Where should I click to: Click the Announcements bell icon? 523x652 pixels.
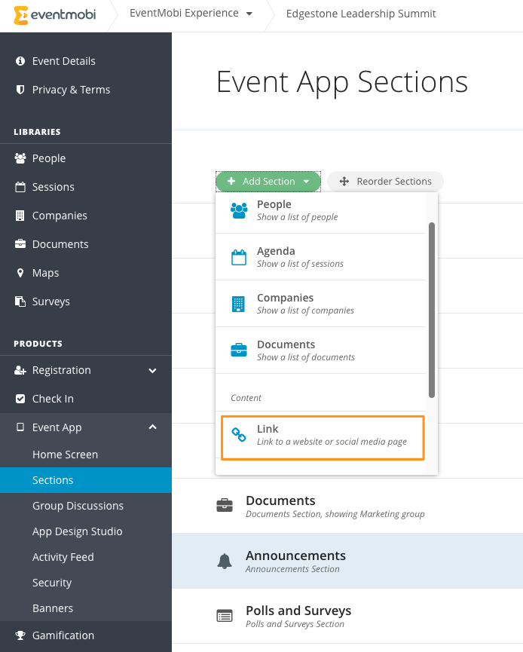[225, 562]
